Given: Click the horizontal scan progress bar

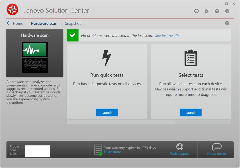Looking at the screenshot, I should [120, 122].
